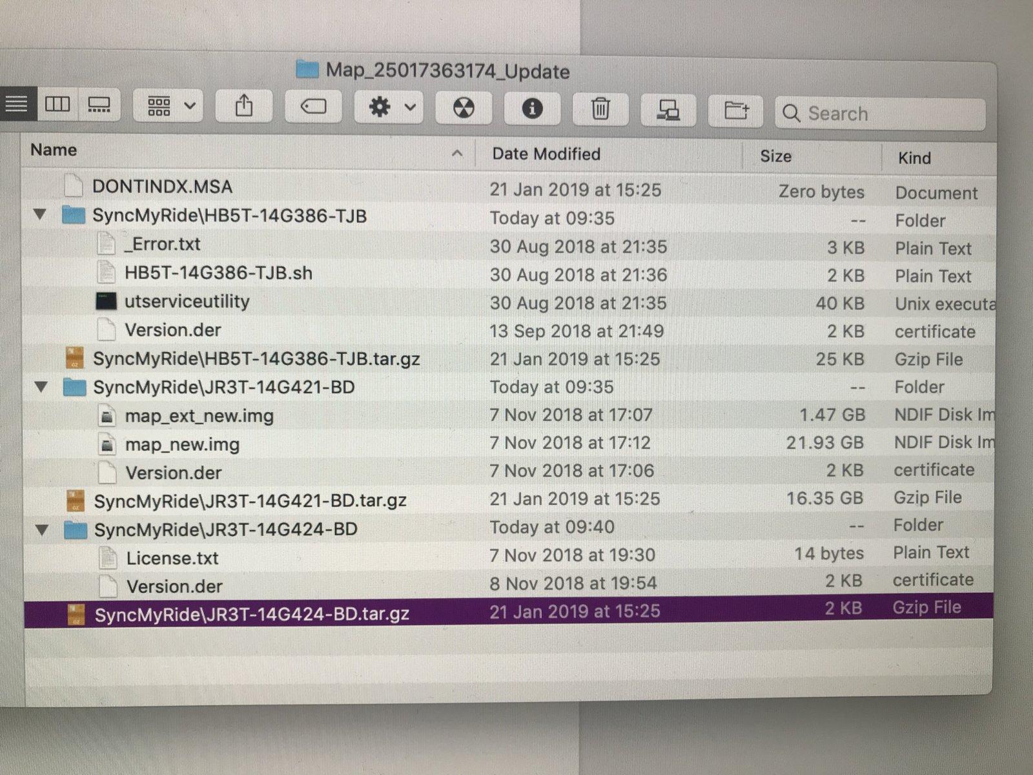The image size is (1033, 775).
Task: Select highlighted SyncMyRide\JR3T-14G424-BD.tar.gz row
Action: pos(509,610)
